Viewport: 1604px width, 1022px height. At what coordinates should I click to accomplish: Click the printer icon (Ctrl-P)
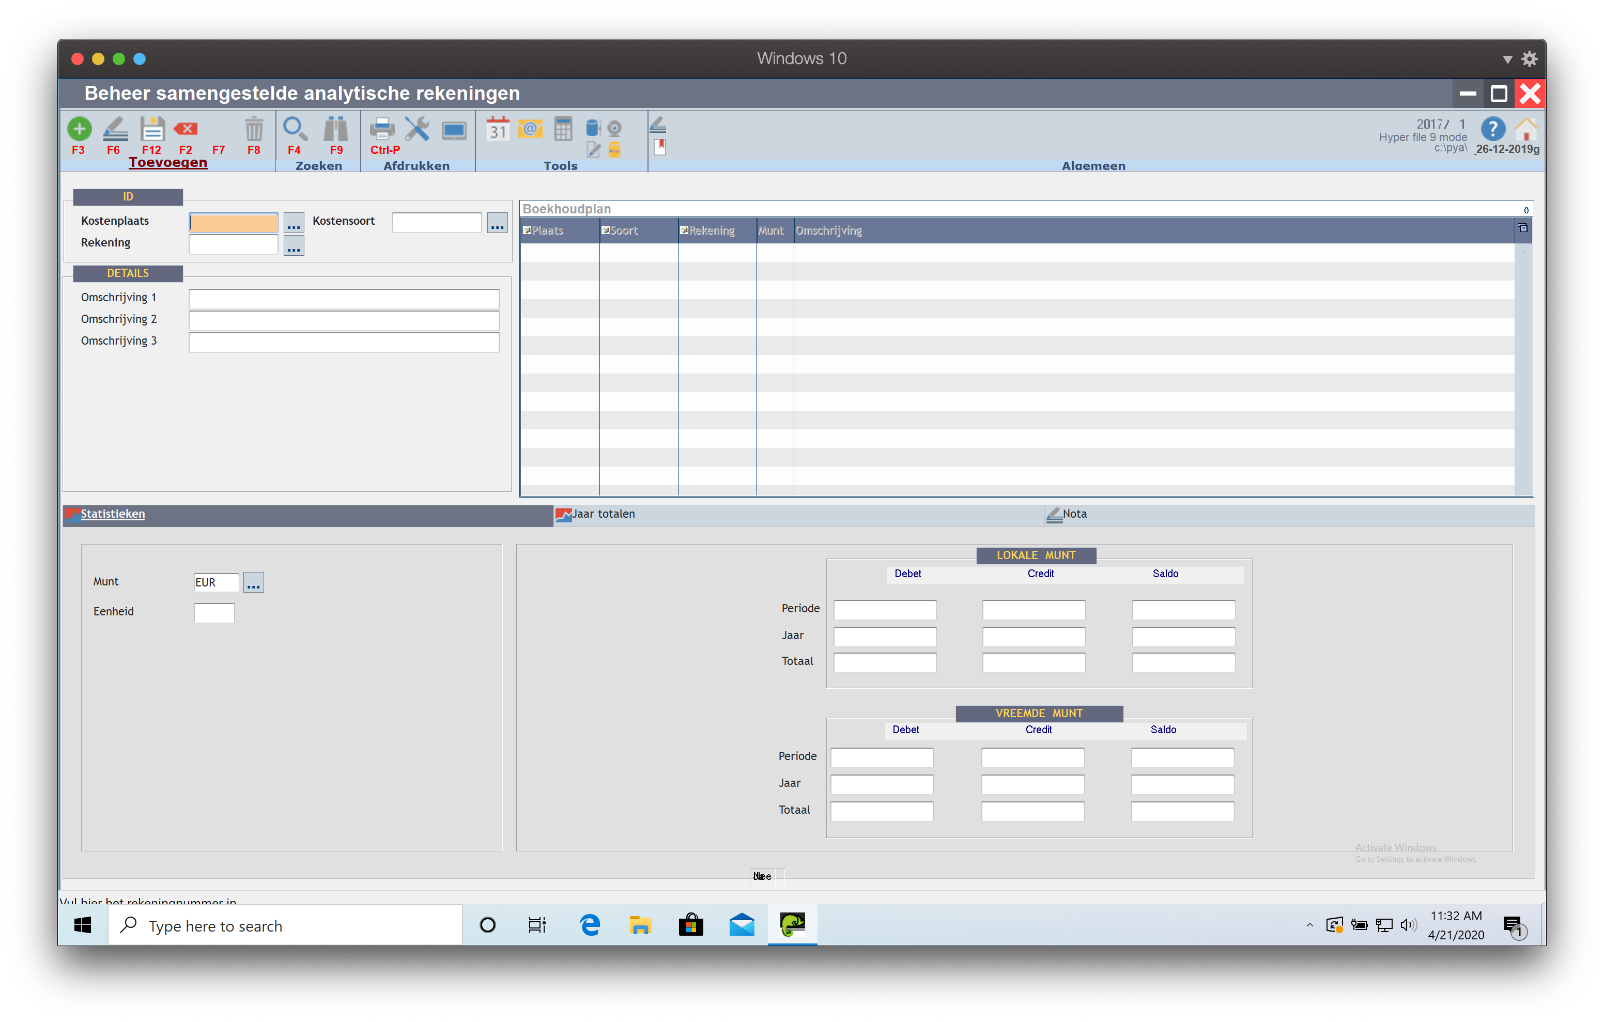[382, 129]
